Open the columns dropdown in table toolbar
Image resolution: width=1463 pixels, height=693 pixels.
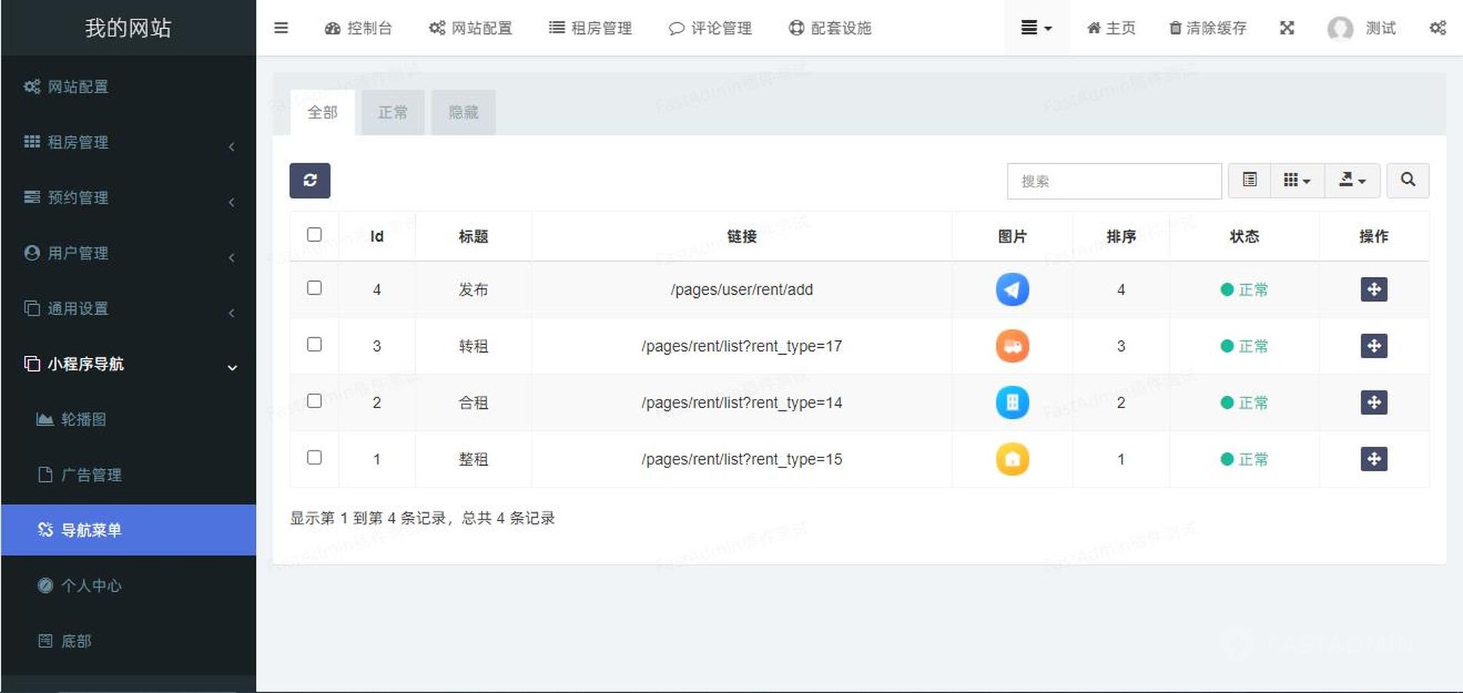[x=1297, y=180]
